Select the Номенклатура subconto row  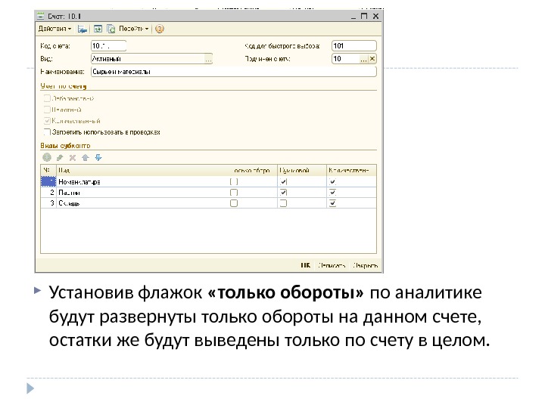pos(208,181)
